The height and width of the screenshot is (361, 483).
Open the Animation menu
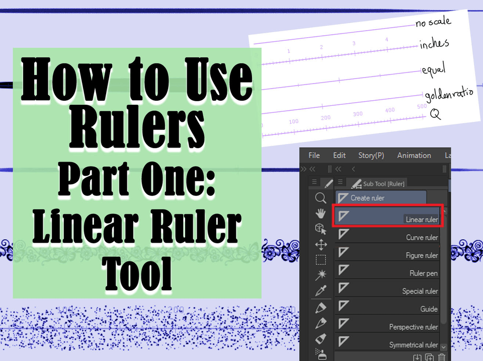point(414,156)
